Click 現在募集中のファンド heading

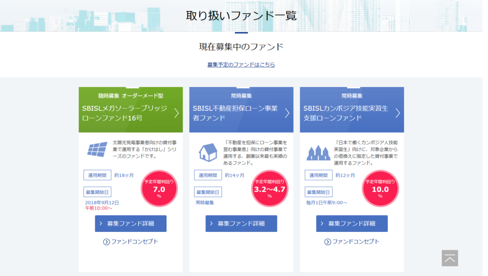(x=241, y=47)
